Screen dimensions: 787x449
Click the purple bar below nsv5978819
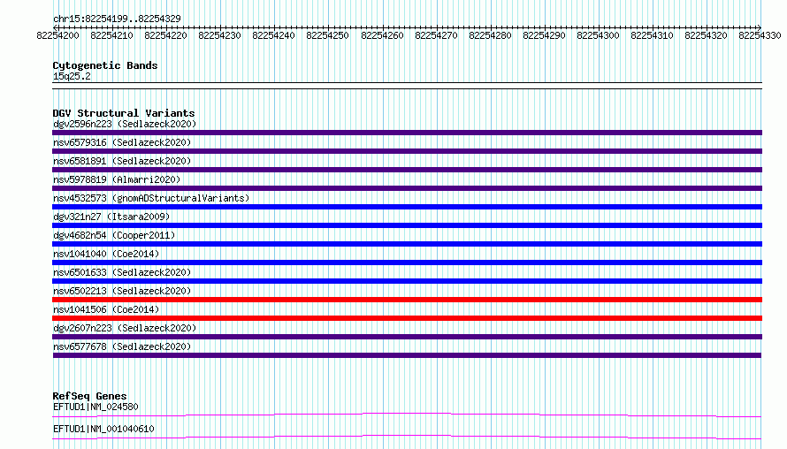click(407, 188)
